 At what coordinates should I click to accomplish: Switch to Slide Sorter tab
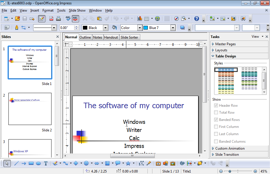[129, 37]
